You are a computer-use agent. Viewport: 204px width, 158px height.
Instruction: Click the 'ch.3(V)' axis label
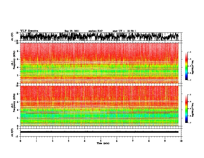click(12, 132)
